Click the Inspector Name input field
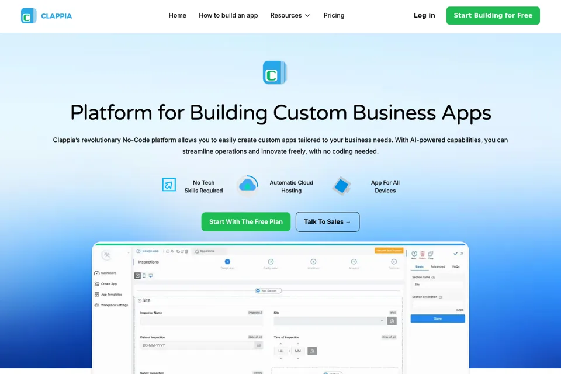The height and width of the screenshot is (374, 561). point(202,321)
